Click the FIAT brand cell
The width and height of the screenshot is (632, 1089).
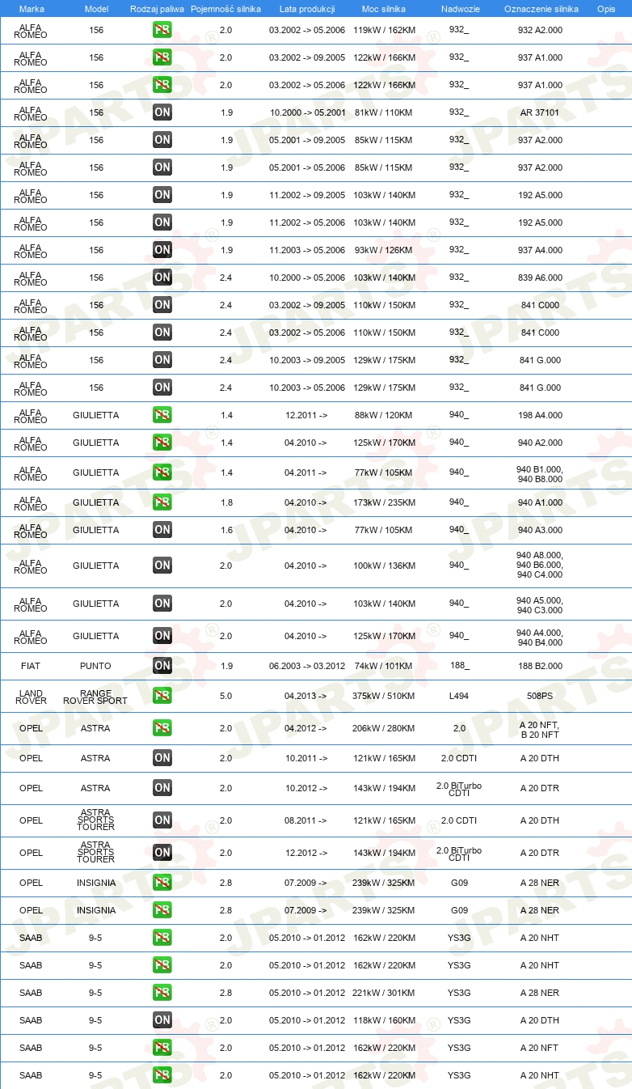pyautogui.click(x=31, y=666)
